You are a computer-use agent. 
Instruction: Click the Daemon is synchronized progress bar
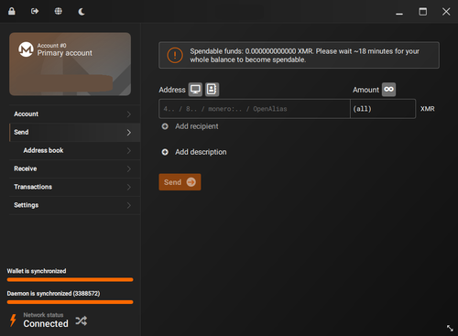coord(71,302)
